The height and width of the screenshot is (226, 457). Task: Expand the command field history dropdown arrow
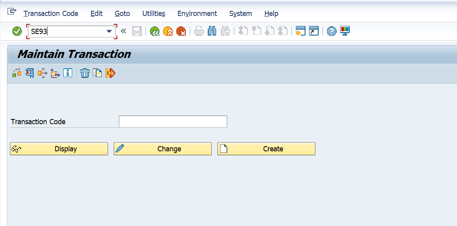(x=109, y=32)
